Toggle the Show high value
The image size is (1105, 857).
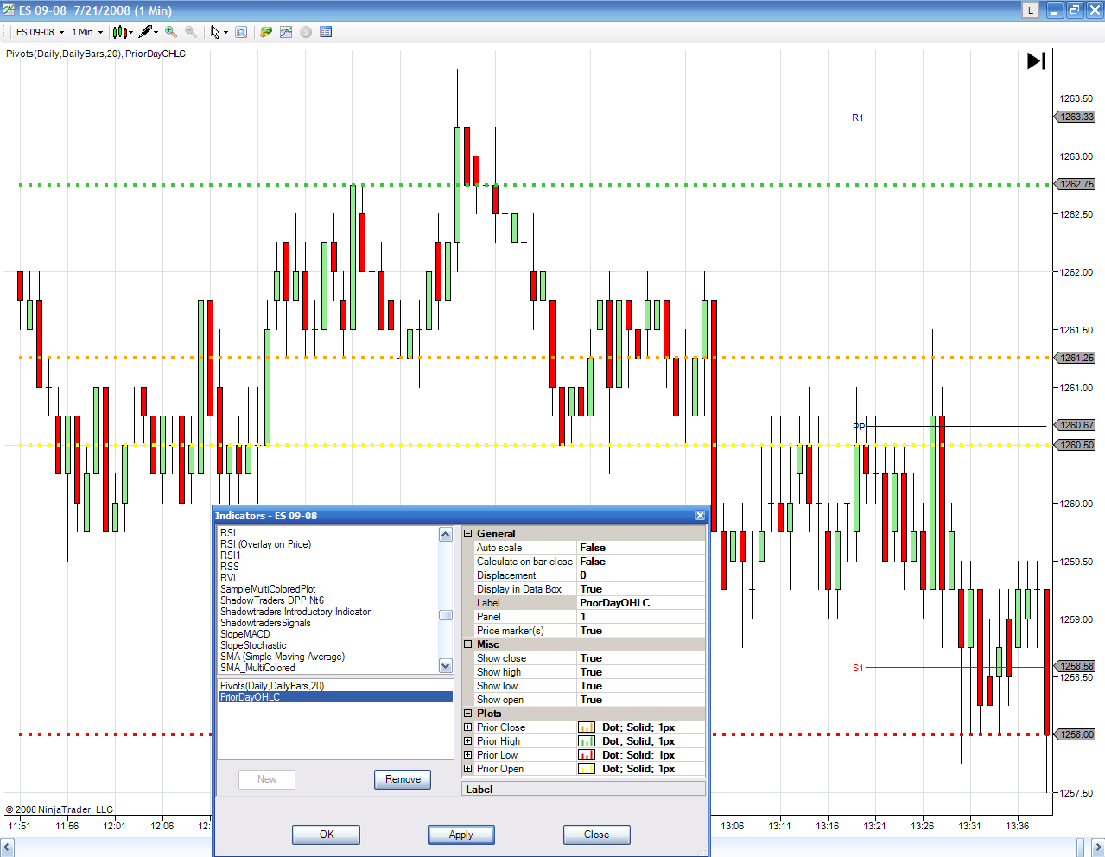640,672
